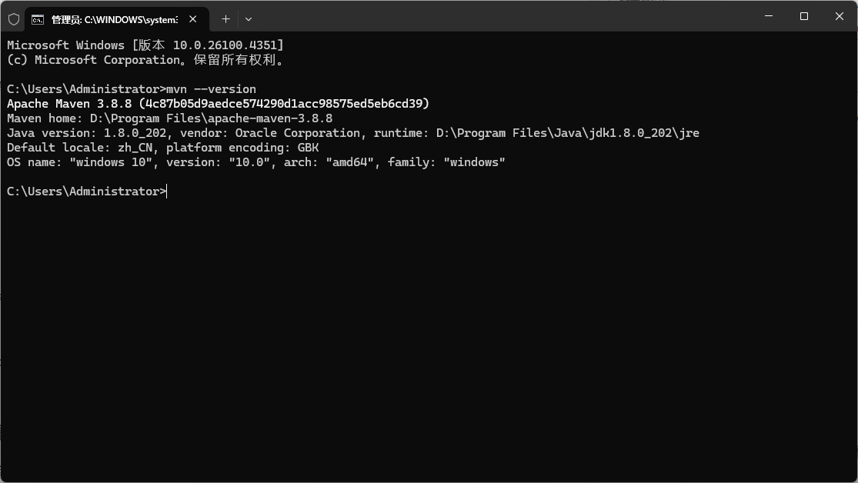
Task: Minimize the terminal window
Action: tap(768, 16)
